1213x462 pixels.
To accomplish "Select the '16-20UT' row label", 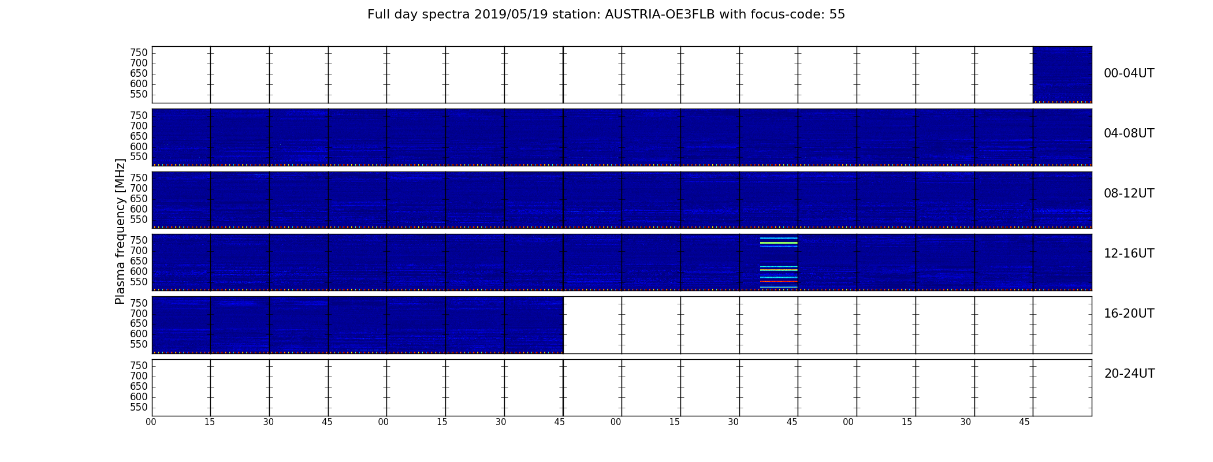I will [1129, 314].
